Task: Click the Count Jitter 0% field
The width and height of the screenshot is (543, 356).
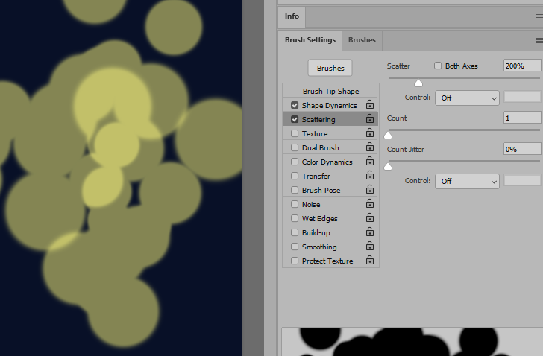Action: [x=522, y=149]
